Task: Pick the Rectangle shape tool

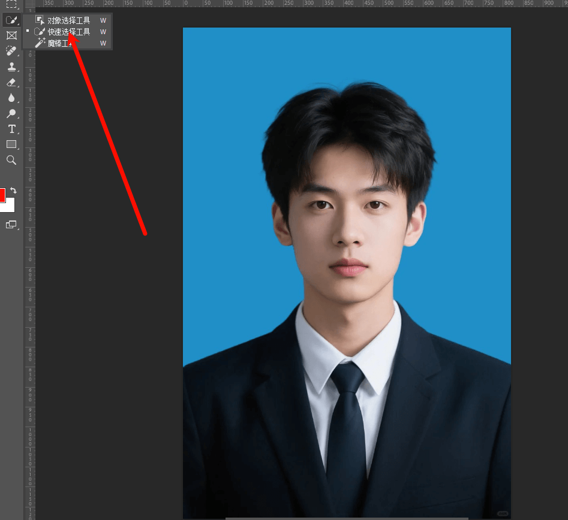Action: (11, 144)
